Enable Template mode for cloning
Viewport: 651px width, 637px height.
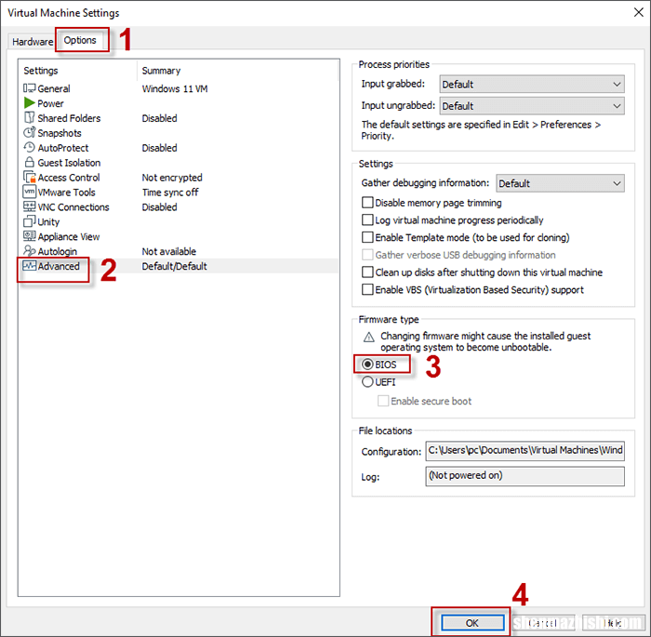(367, 237)
